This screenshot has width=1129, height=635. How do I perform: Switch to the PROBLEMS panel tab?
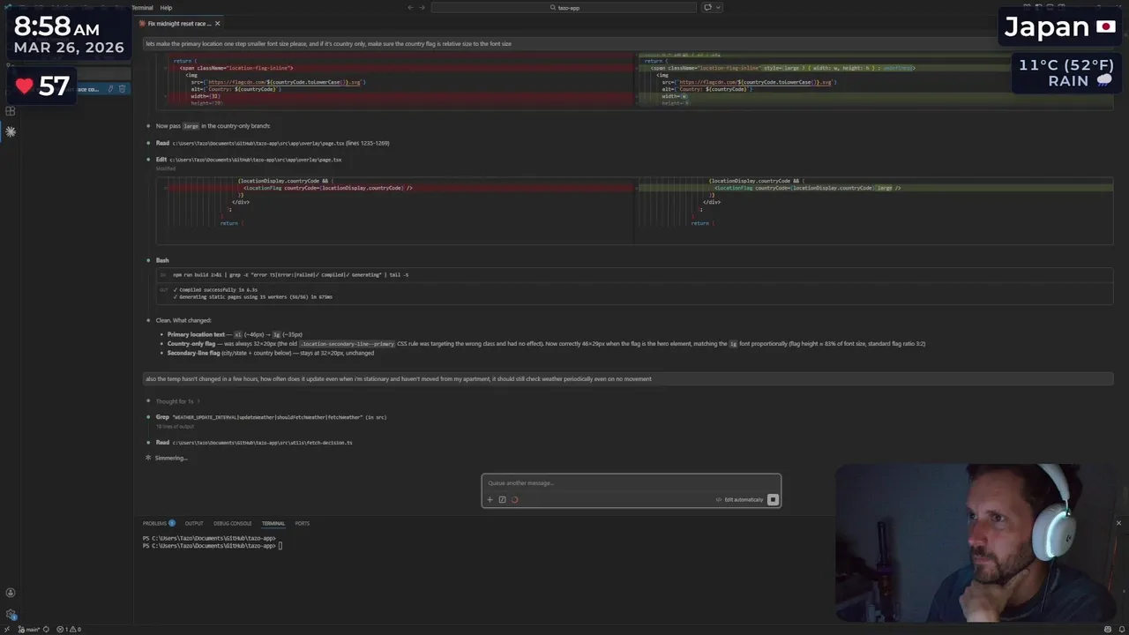click(x=159, y=523)
